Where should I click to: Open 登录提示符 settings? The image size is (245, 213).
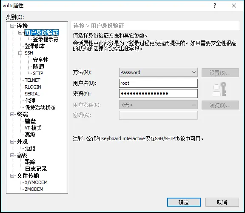pyautogui.click(x=46, y=39)
